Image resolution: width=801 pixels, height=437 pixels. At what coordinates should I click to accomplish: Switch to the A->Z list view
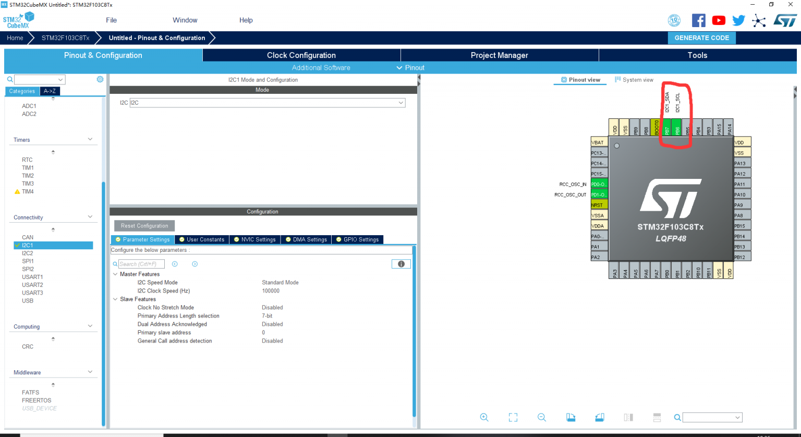coord(50,91)
